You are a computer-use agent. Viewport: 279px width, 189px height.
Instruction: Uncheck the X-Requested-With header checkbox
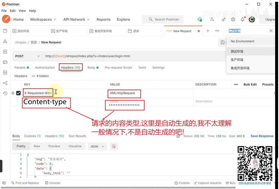(x=18, y=93)
